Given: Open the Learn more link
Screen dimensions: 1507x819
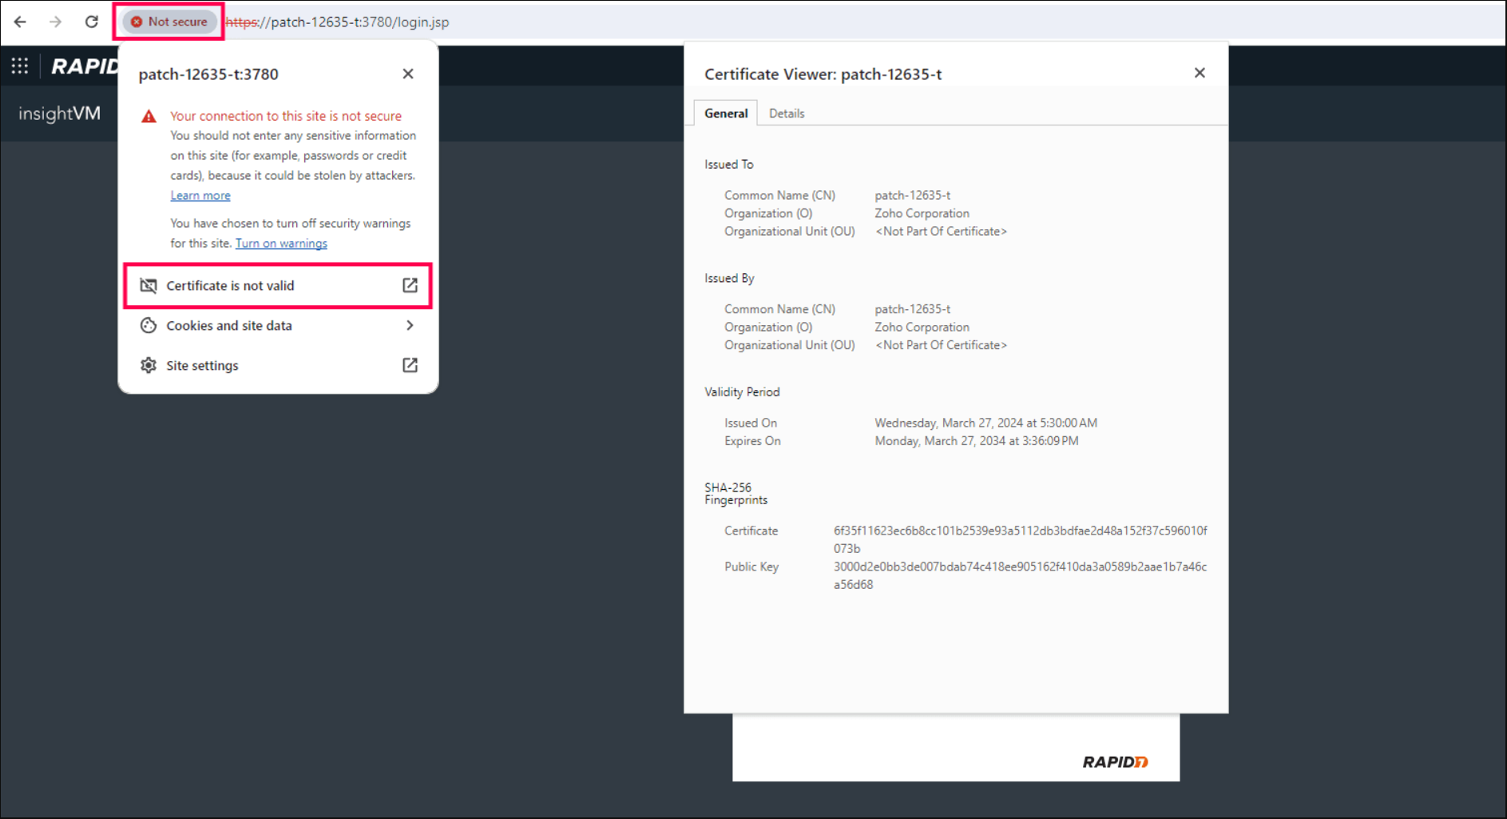Looking at the screenshot, I should coord(200,196).
